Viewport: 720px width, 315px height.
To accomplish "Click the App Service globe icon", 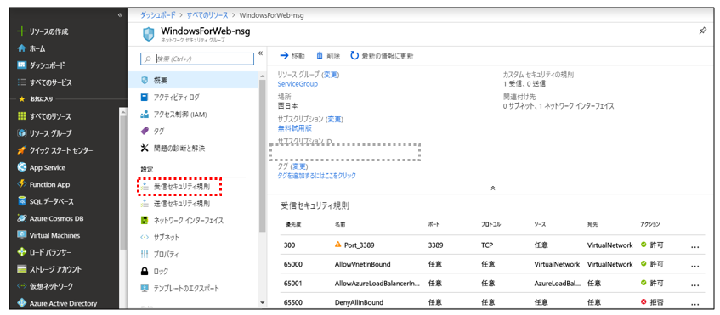I will [21, 167].
